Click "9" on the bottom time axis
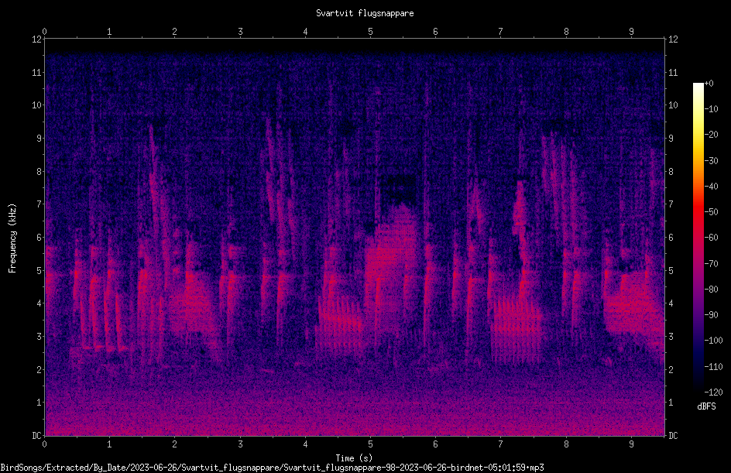This screenshot has height=473, width=731. click(x=631, y=444)
